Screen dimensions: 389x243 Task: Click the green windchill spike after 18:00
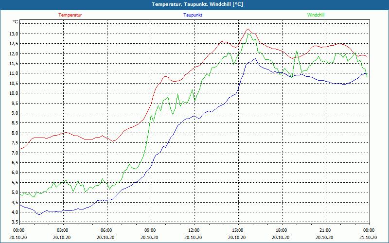point(297,52)
